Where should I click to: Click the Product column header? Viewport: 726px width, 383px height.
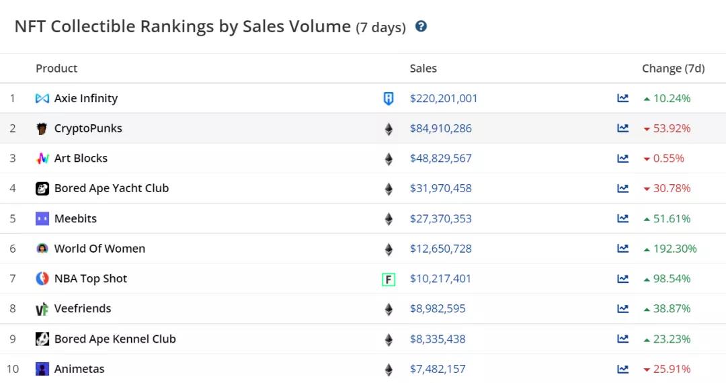pyautogui.click(x=56, y=69)
